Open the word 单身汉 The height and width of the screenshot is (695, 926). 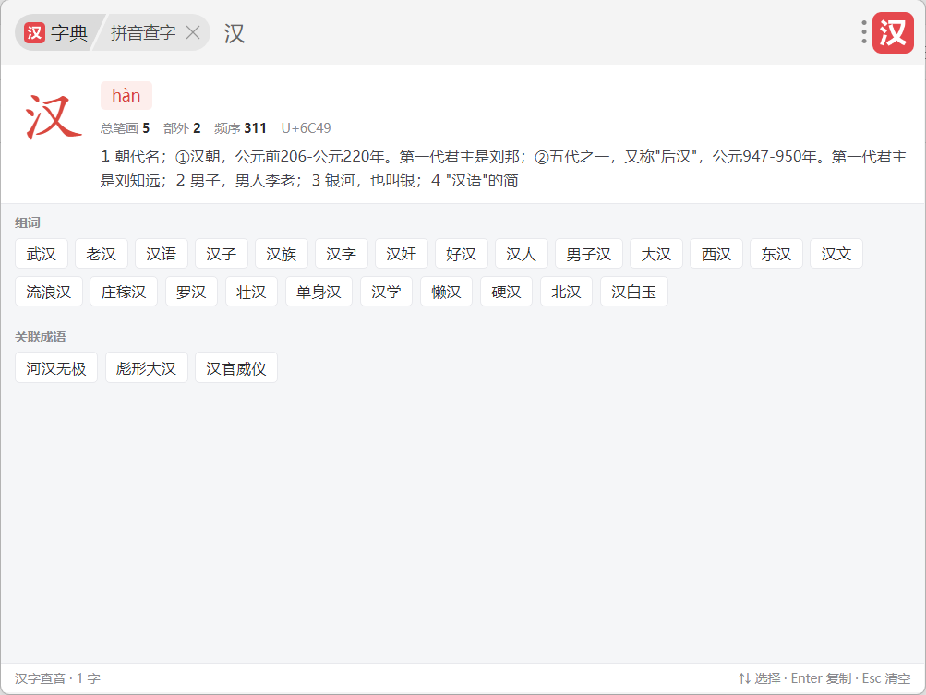pos(319,292)
